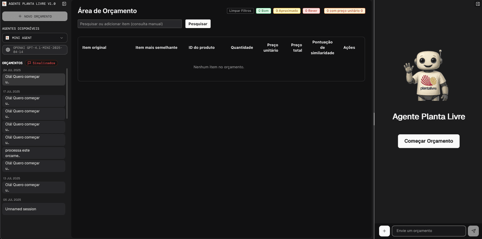Enable the green 0 Bom filter
Image resolution: width=482 pixels, height=239 pixels.
pos(263,10)
